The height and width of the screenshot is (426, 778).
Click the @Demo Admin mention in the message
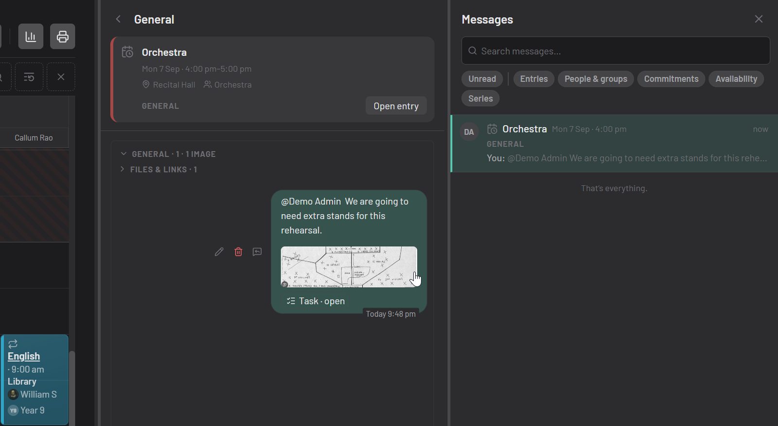click(x=311, y=201)
